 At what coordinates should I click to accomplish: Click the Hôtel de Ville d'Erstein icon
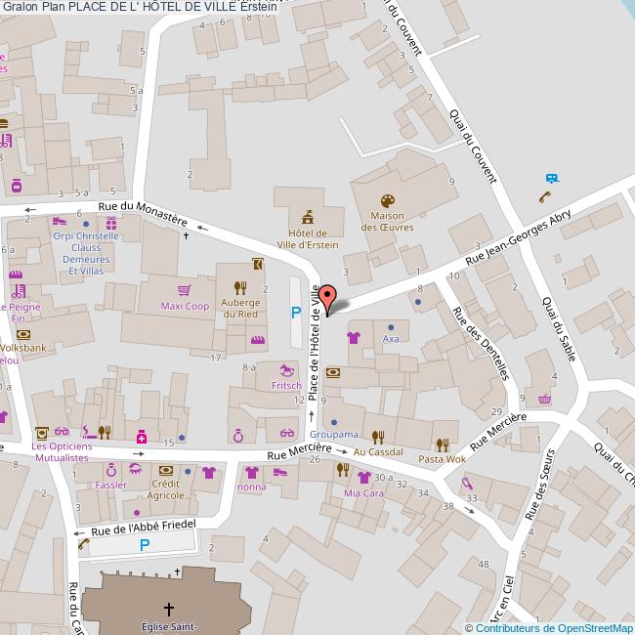[308, 216]
